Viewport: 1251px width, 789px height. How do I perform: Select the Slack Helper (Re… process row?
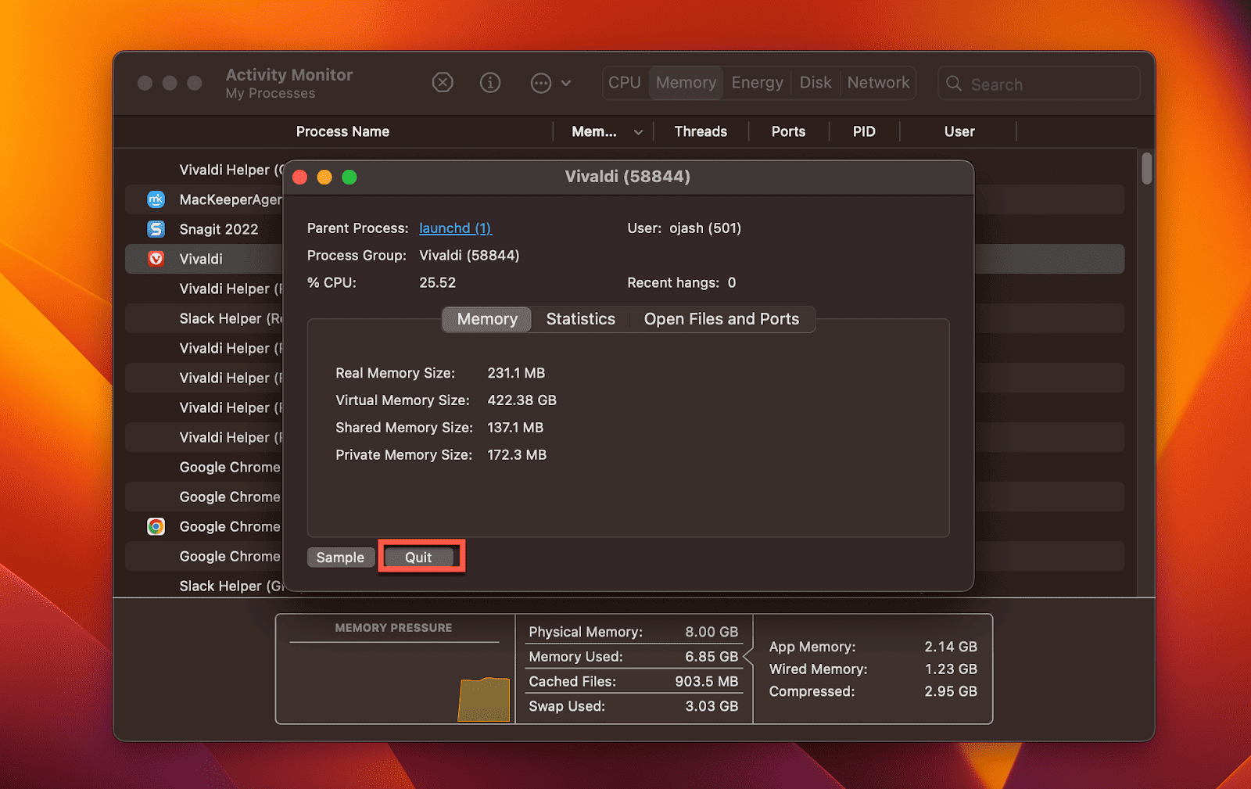coord(204,318)
